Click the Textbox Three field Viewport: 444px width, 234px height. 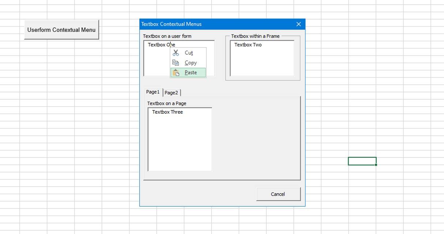pos(179,139)
